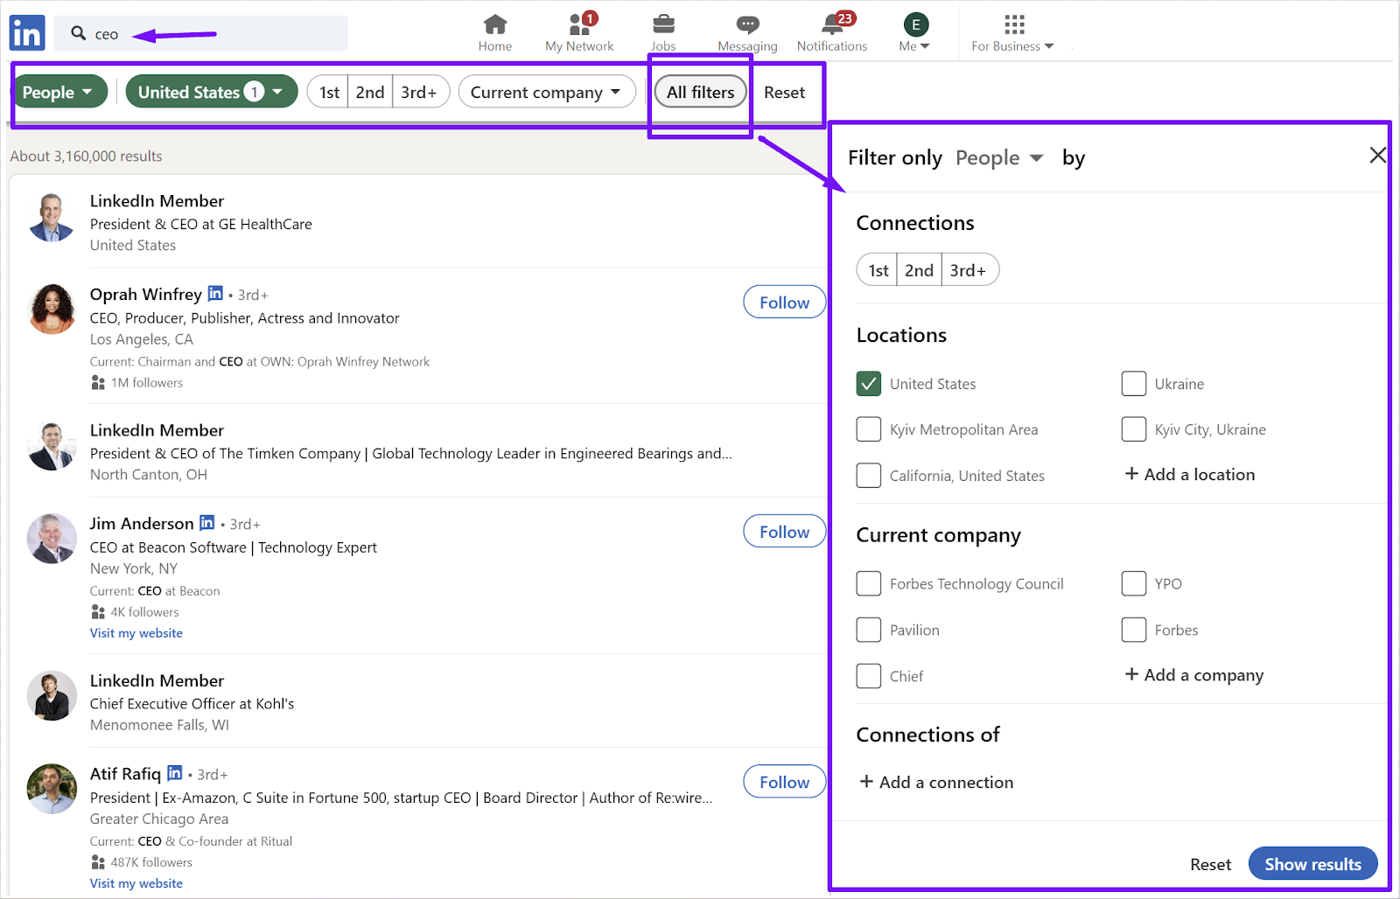Click the LinkedIn logo icon
Viewport: 1400px width, 899px height.
(x=27, y=34)
